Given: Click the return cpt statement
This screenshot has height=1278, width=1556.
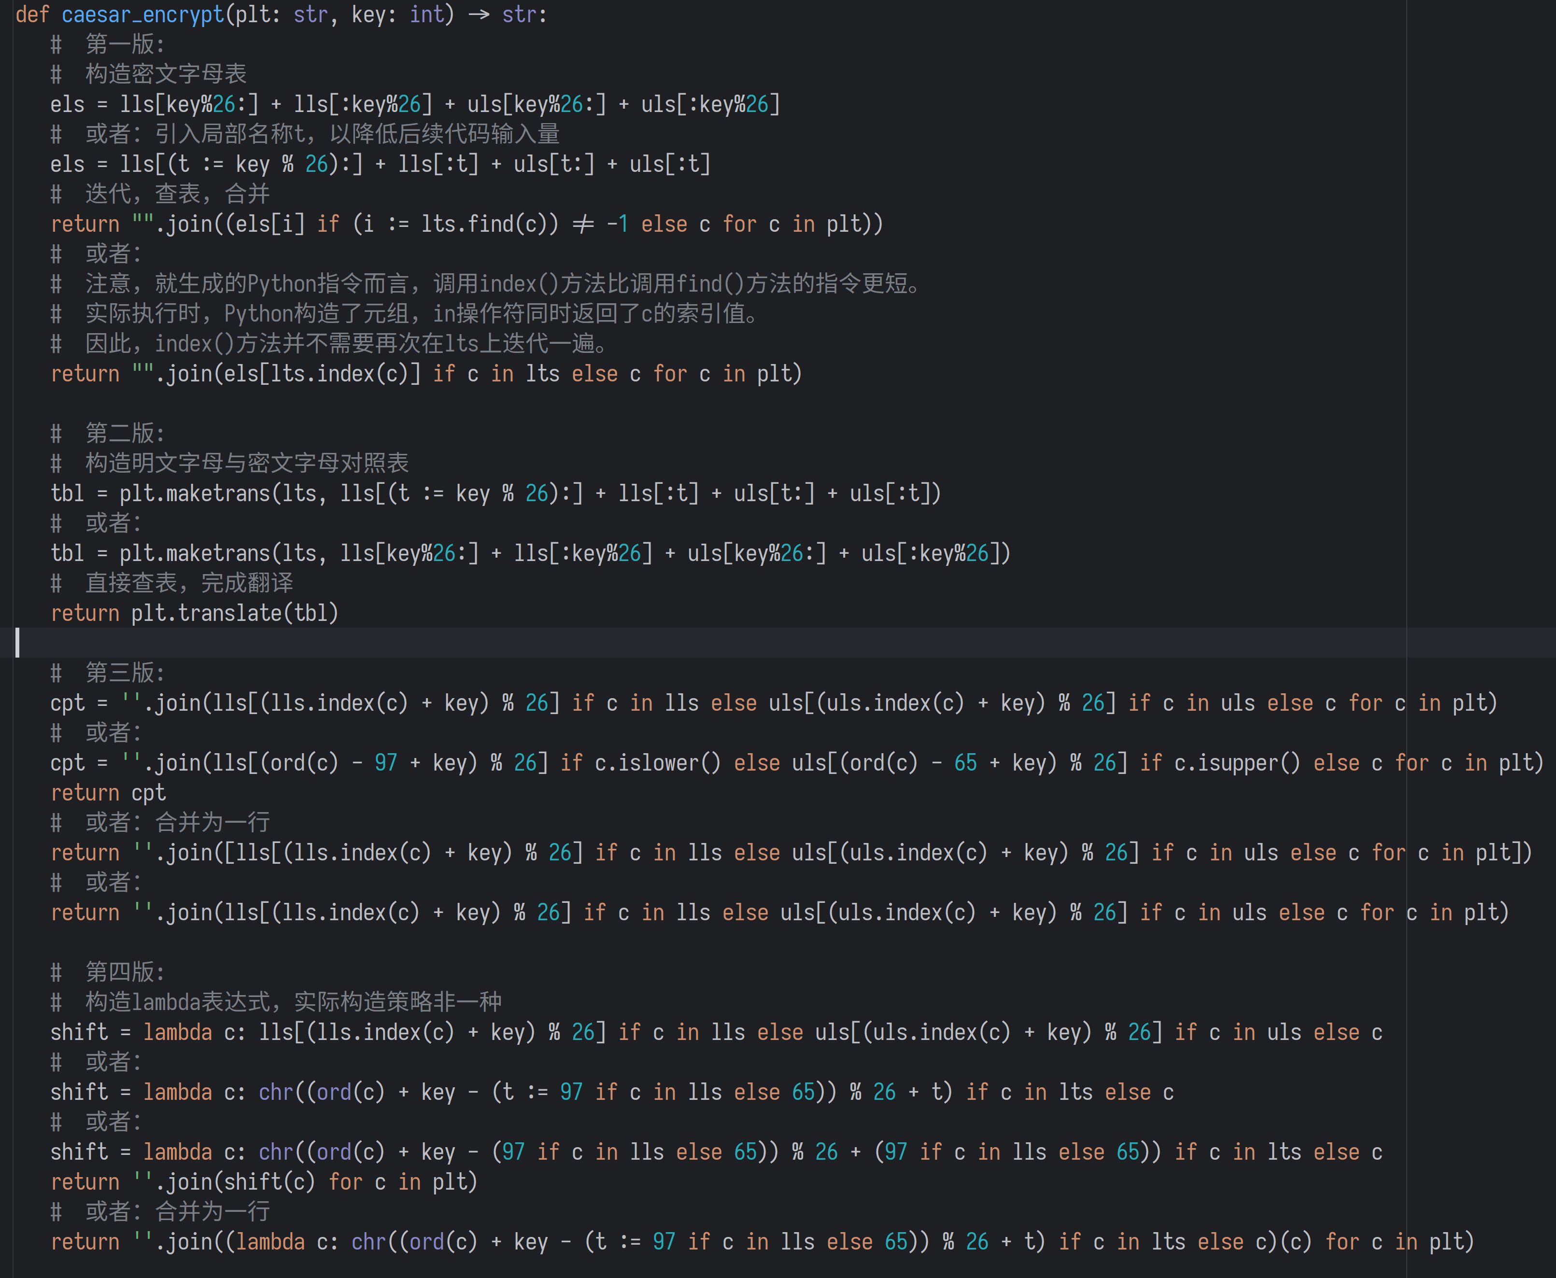Looking at the screenshot, I should point(108,793).
